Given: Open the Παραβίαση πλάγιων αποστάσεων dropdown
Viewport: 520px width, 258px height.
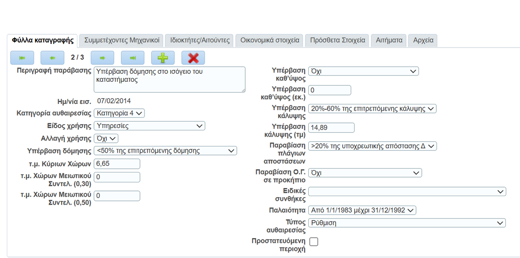Looking at the screenshot, I should pyautogui.click(x=373, y=146).
